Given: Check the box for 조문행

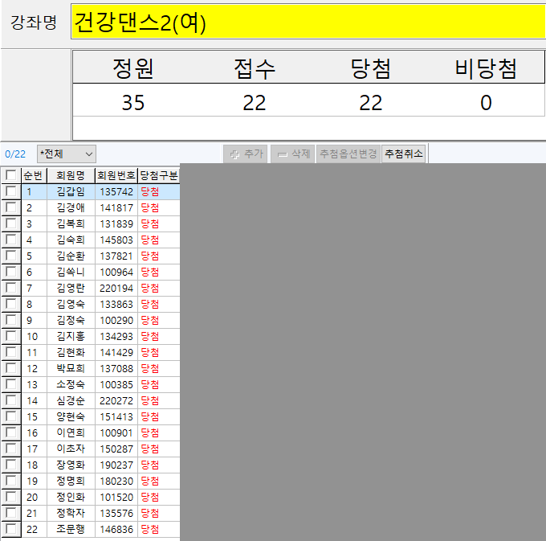Looking at the screenshot, I should 10,529.
